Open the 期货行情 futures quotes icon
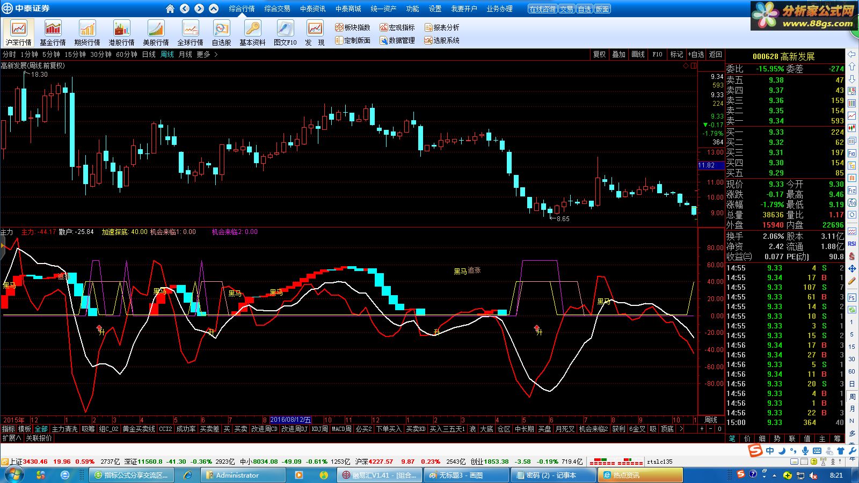The image size is (859, 483). [87, 32]
